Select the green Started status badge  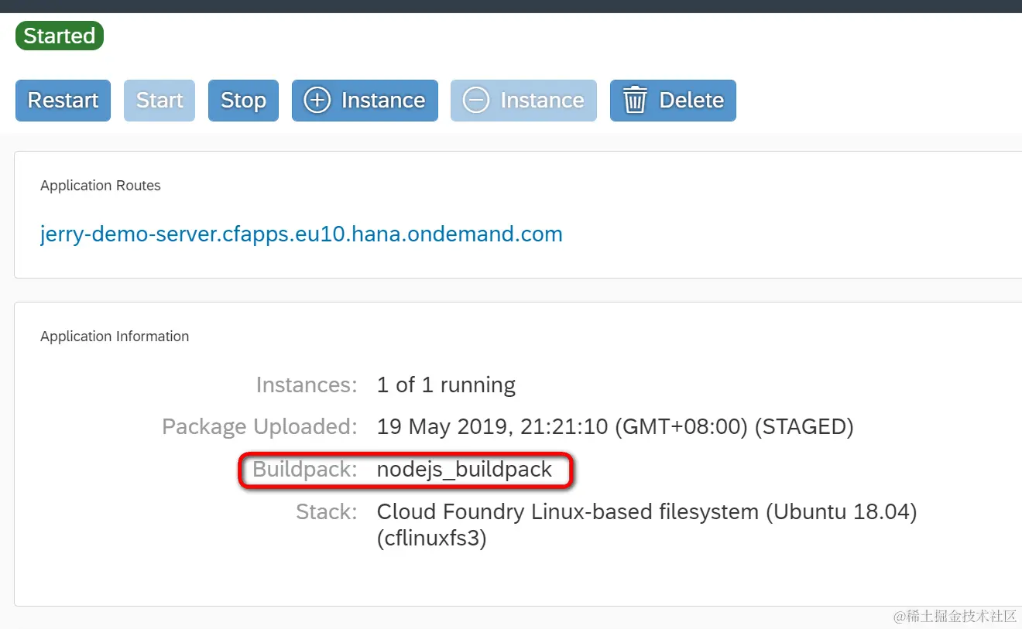click(x=60, y=36)
